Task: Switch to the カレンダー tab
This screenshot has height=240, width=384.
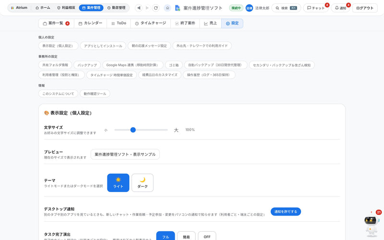Action: pyautogui.click(x=90, y=23)
